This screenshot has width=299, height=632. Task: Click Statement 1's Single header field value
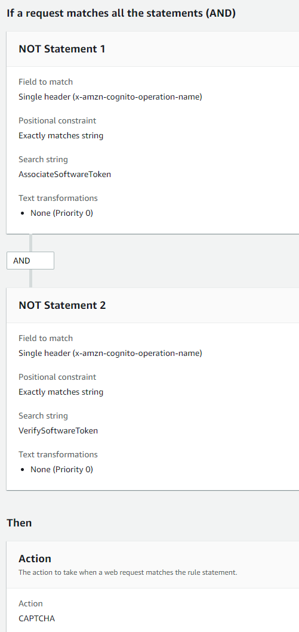[x=110, y=97]
